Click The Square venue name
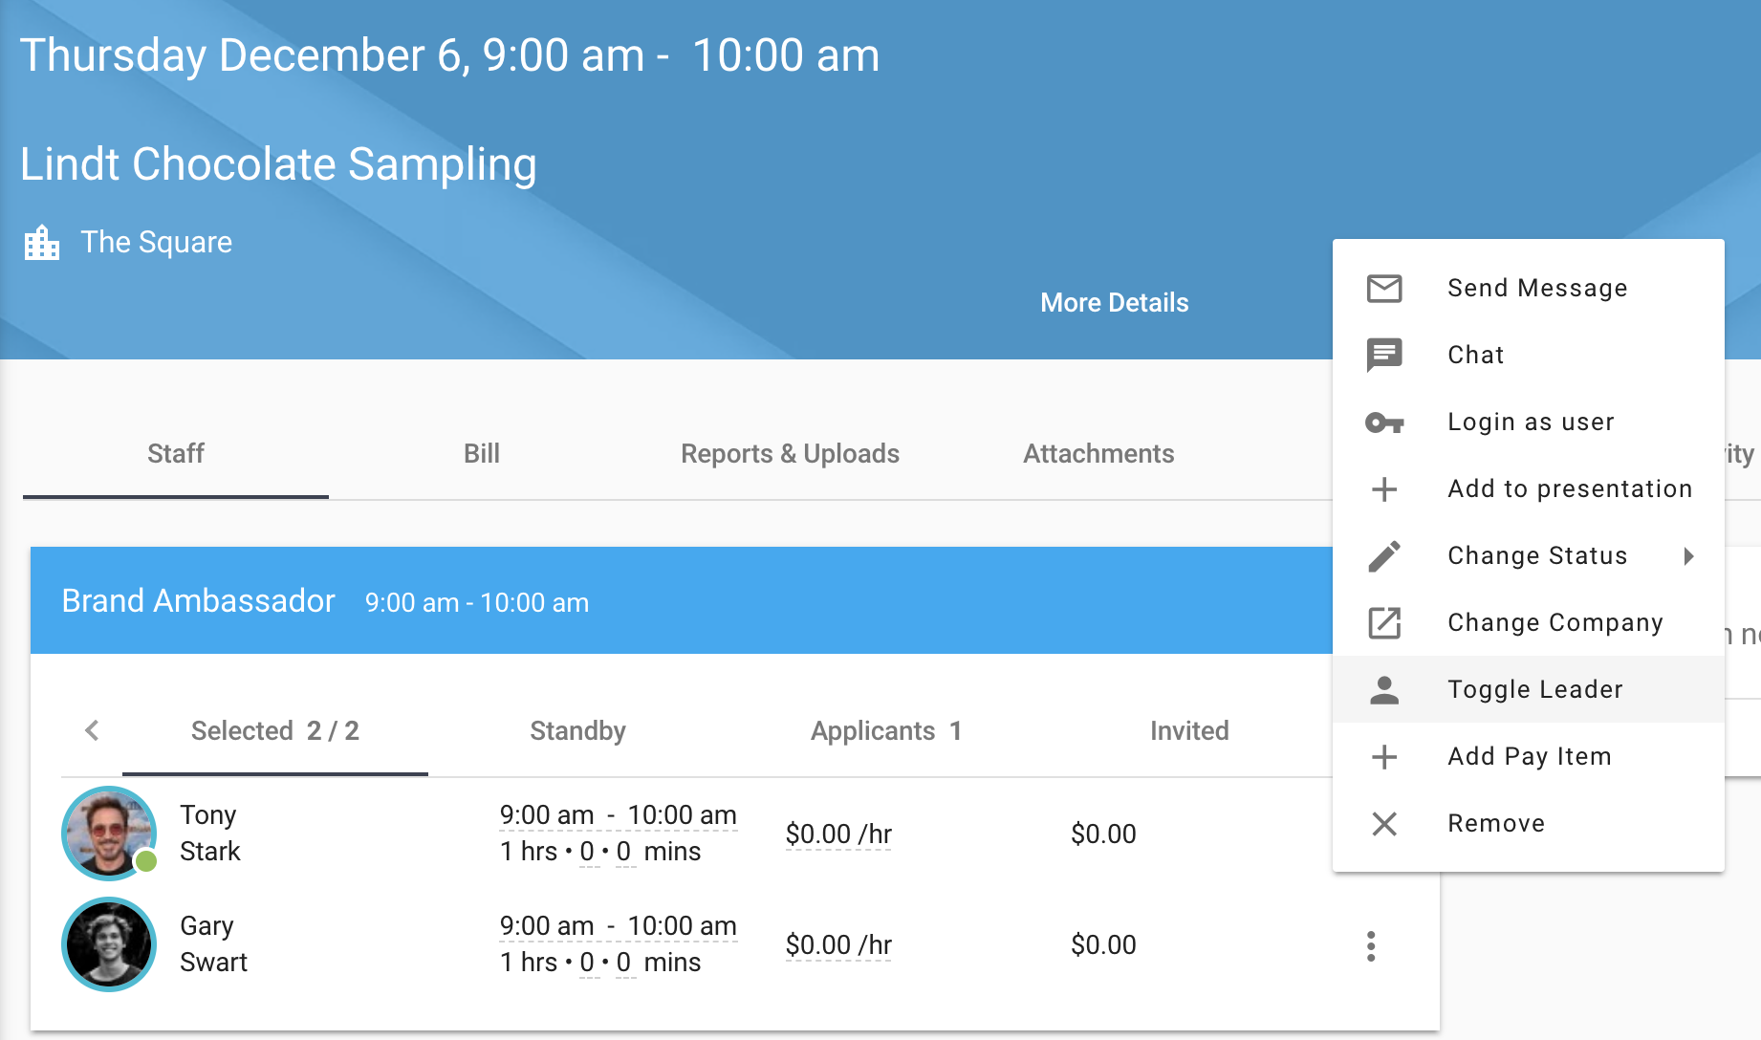 tap(157, 243)
